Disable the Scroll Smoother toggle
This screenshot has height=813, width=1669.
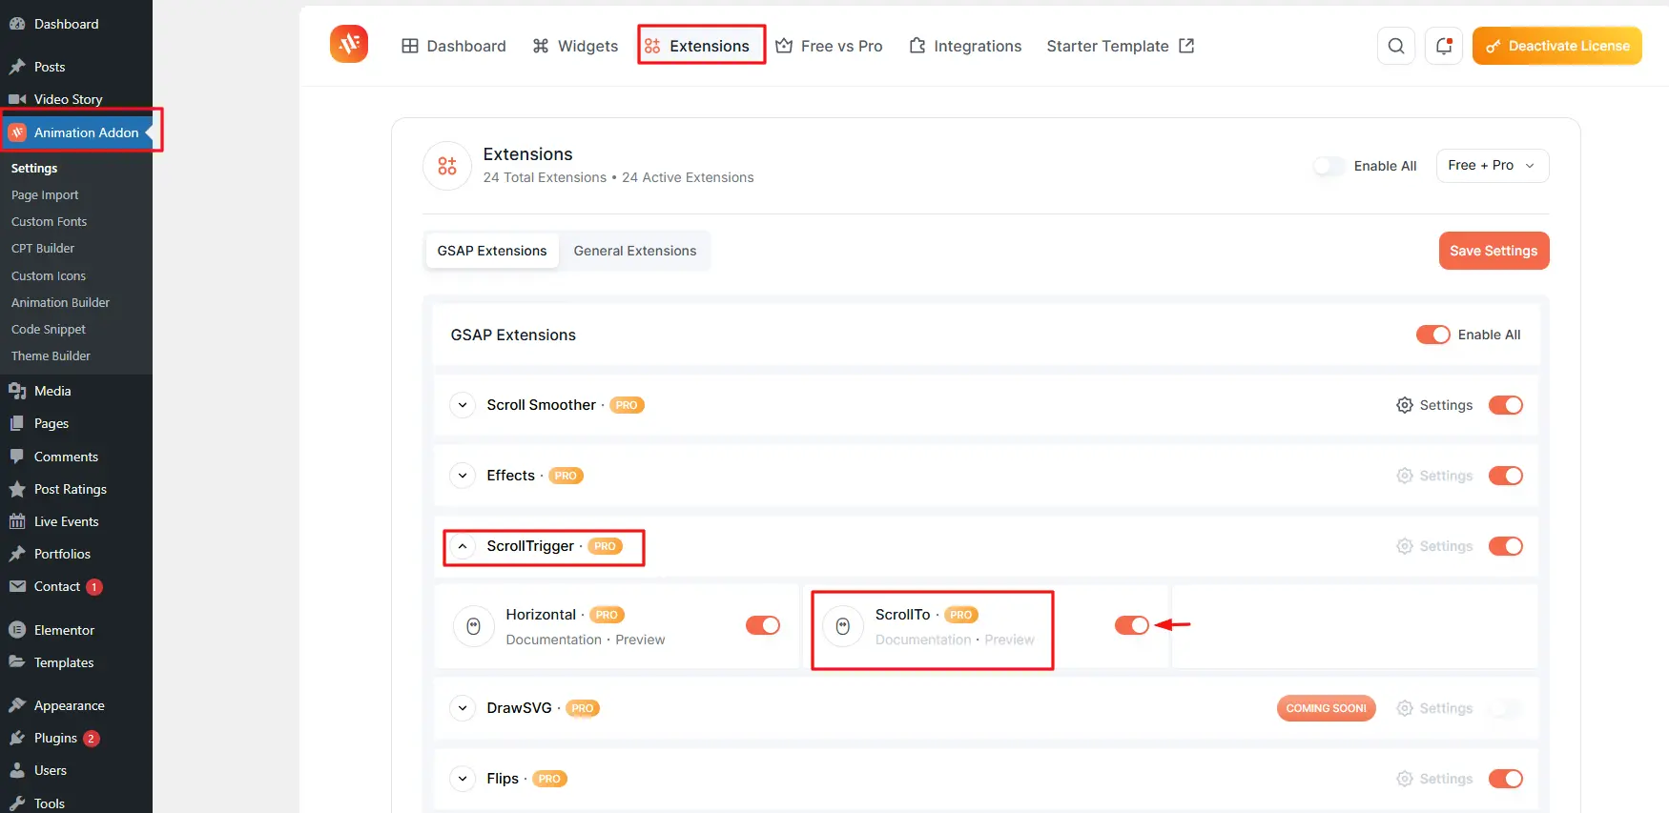[x=1505, y=405]
